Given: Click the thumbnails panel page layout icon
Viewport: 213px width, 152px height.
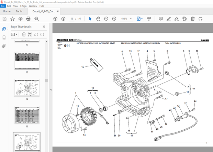Looking at the screenshot, I should point(30,34).
